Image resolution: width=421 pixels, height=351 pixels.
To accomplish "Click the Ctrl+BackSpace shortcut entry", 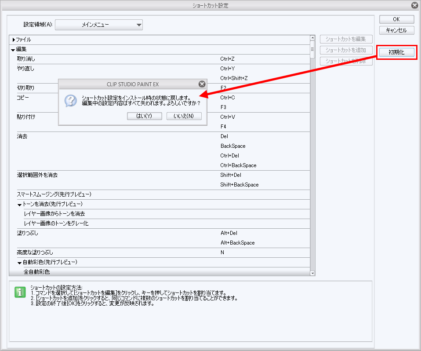I will tap(239, 165).
